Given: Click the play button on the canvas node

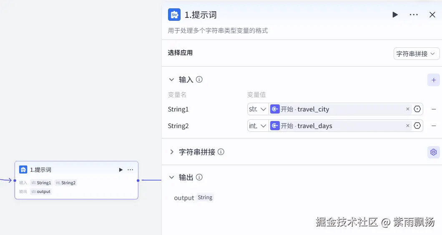Looking at the screenshot, I should [121, 170].
